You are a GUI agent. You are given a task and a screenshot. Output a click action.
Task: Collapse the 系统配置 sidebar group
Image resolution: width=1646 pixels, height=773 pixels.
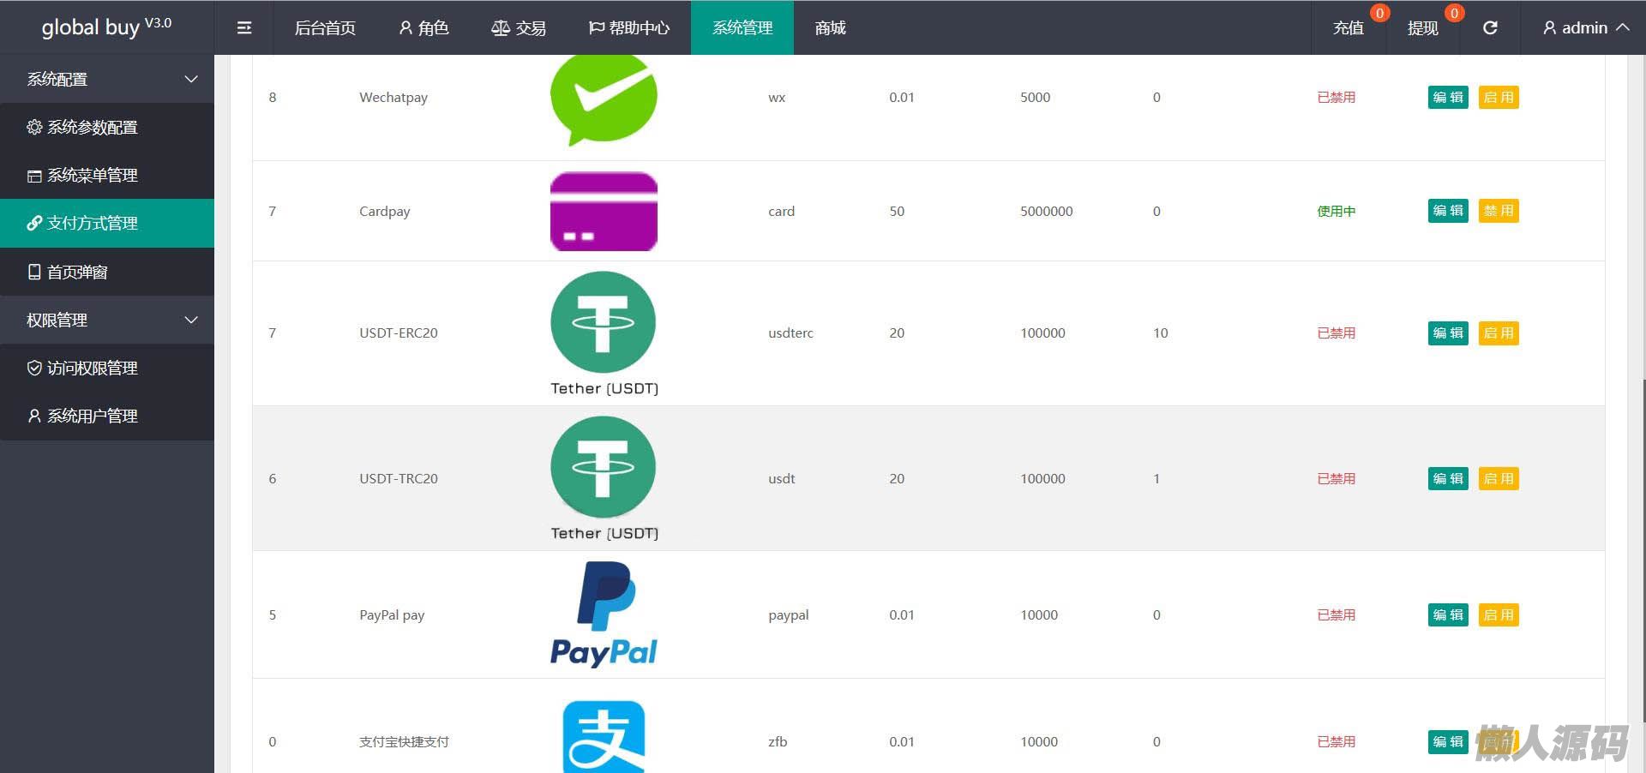(107, 80)
